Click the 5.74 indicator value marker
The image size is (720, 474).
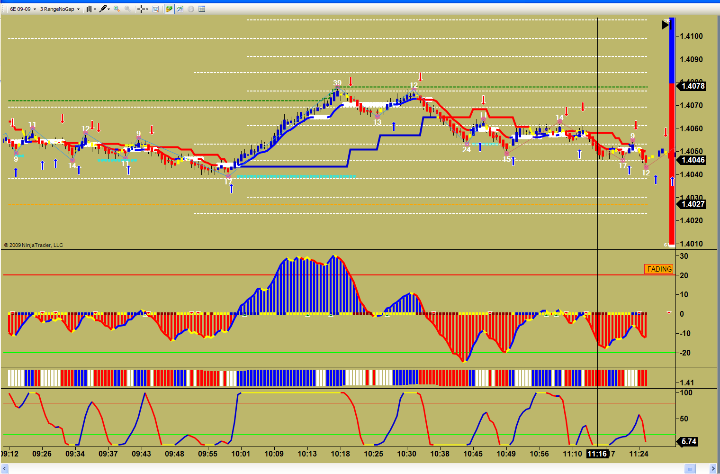click(688, 442)
